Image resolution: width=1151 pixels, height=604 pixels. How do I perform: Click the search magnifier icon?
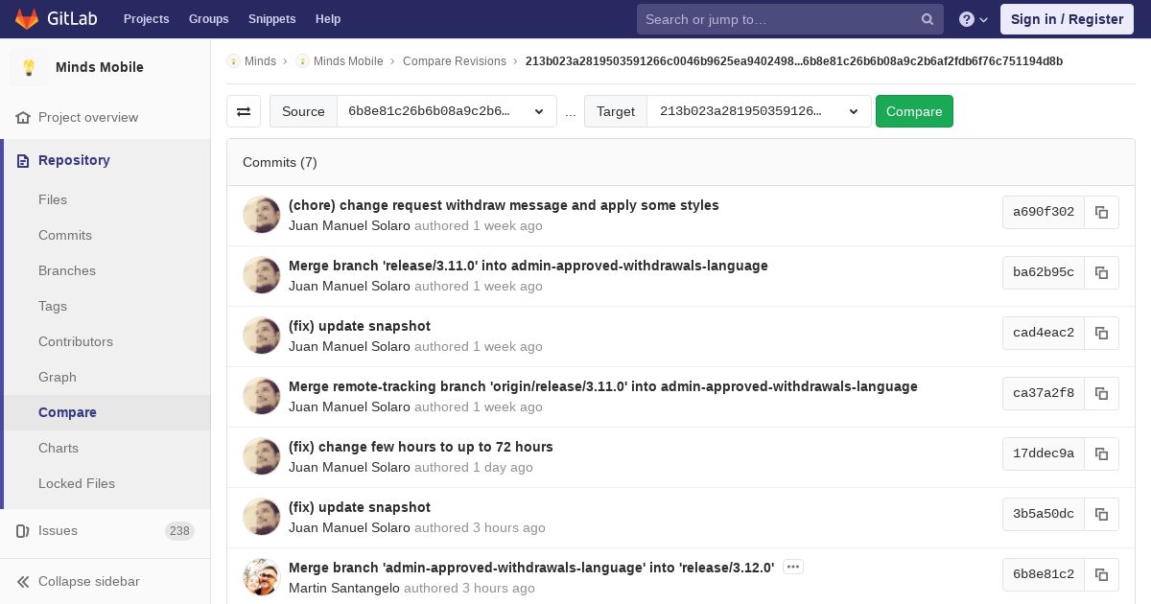point(928,19)
